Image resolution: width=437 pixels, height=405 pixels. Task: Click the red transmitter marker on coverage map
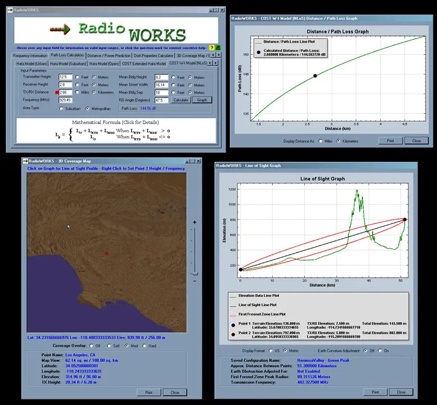(106, 253)
